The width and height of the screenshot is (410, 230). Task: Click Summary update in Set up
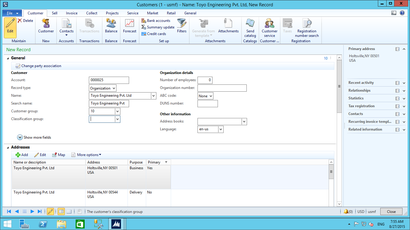coord(158,27)
